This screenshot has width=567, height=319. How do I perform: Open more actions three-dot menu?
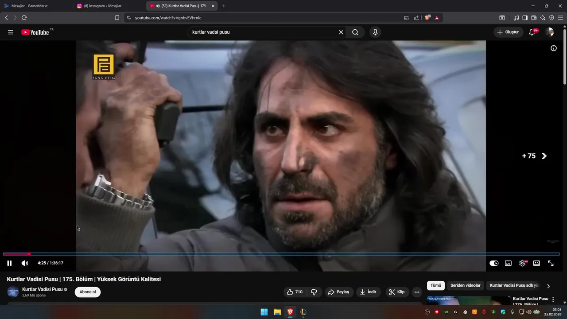coord(417,292)
